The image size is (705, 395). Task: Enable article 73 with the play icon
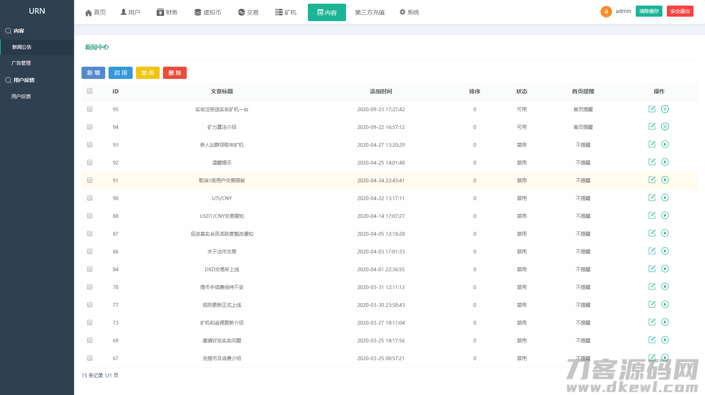(x=665, y=322)
